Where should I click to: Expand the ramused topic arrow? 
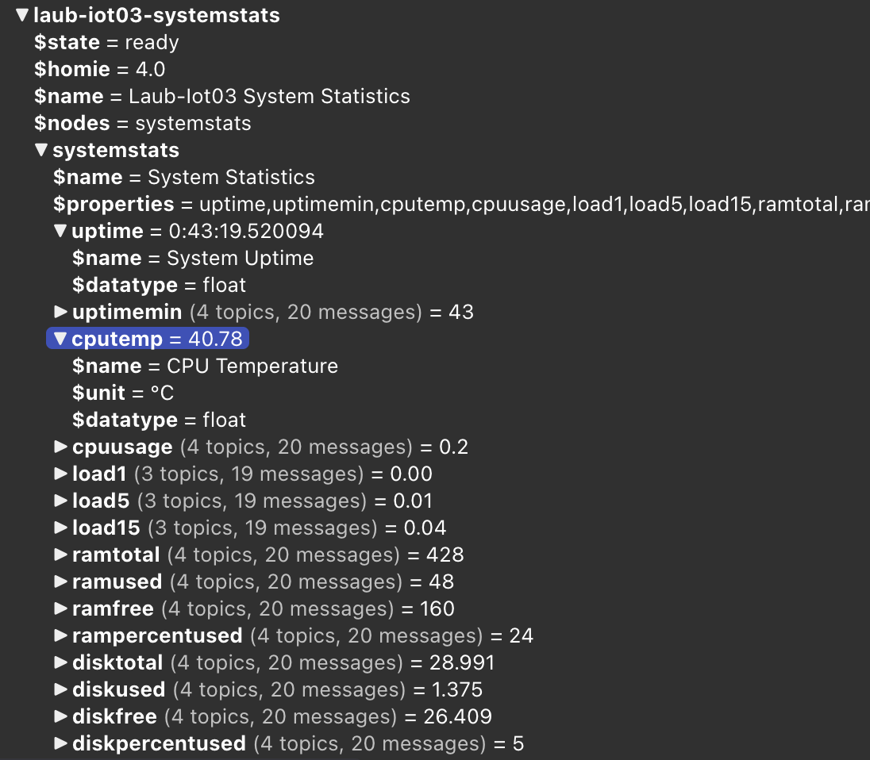60,582
